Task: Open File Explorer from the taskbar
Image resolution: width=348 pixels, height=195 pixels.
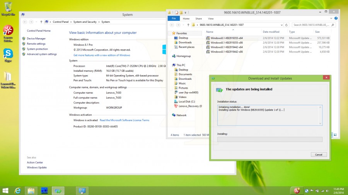Action: (31, 191)
